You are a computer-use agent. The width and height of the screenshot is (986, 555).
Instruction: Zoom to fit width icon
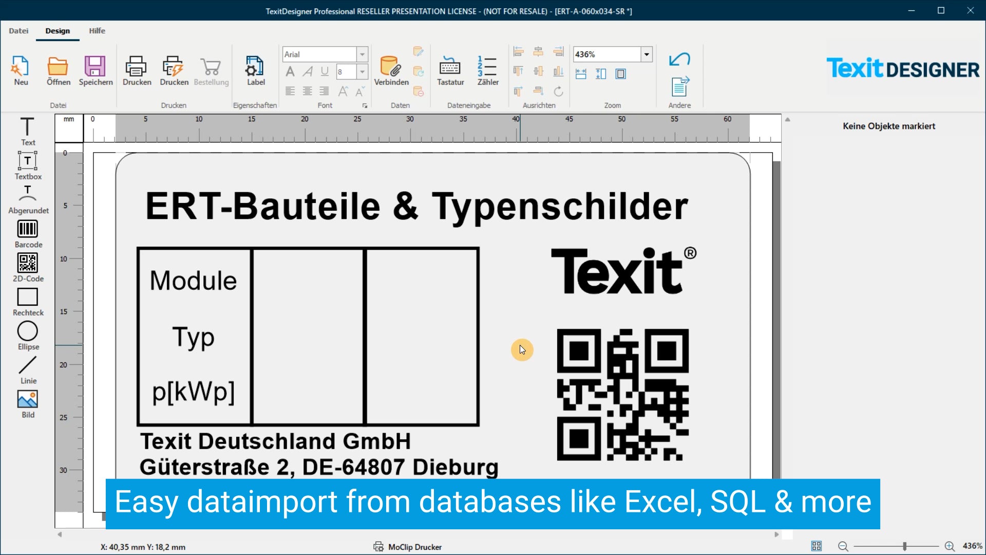(x=581, y=74)
